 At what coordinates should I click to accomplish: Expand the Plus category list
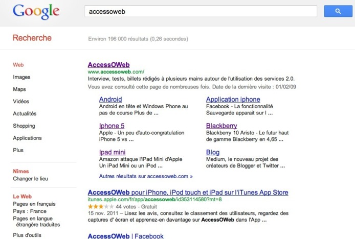[18, 150]
